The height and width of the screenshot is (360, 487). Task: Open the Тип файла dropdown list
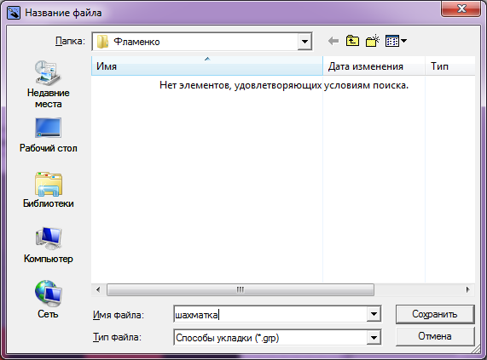[x=374, y=337]
